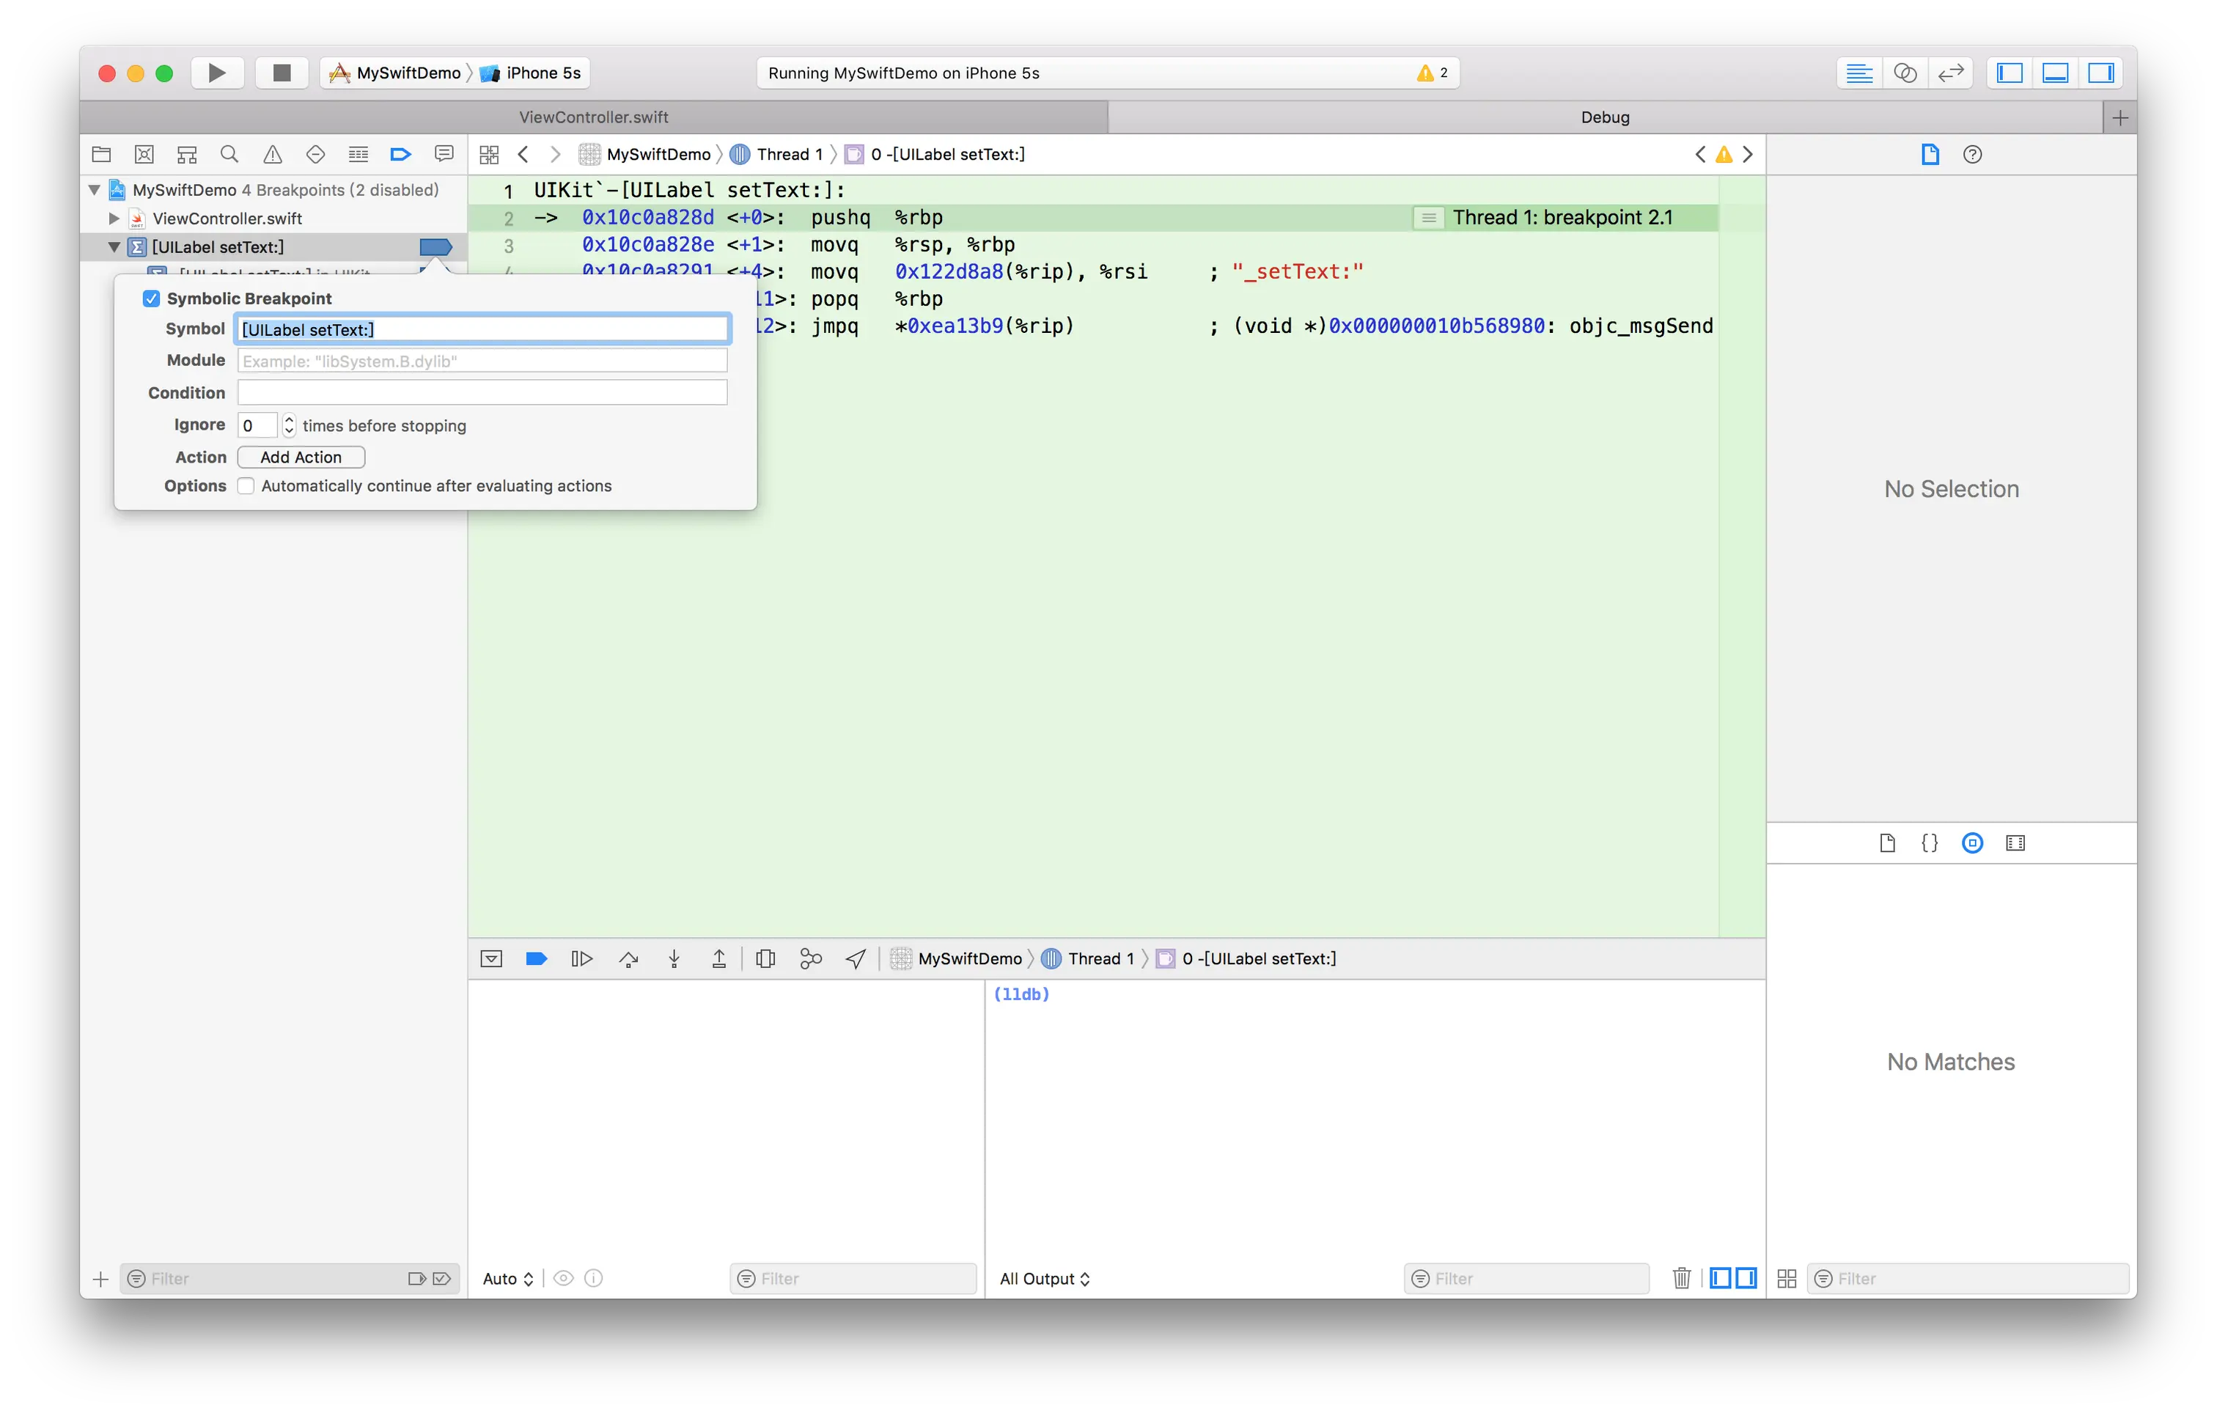Toggle the Navigator panel visibility
This screenshot has width=2217, height=1413.
tap(2010, 73)
